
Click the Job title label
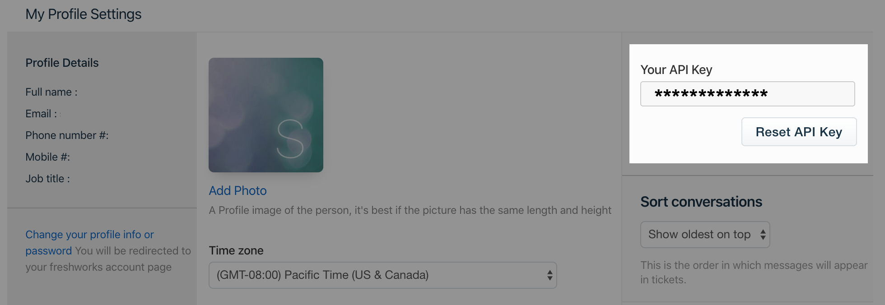(x=47, y=179)
